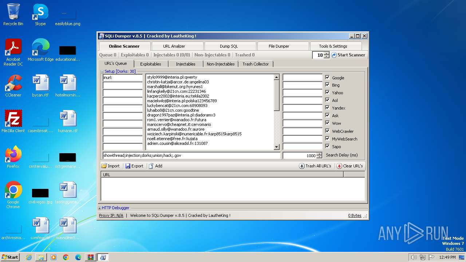Open Recycle Bin desktop icon
This screenshot has height=262, width=466.
(x=13, y=15)
